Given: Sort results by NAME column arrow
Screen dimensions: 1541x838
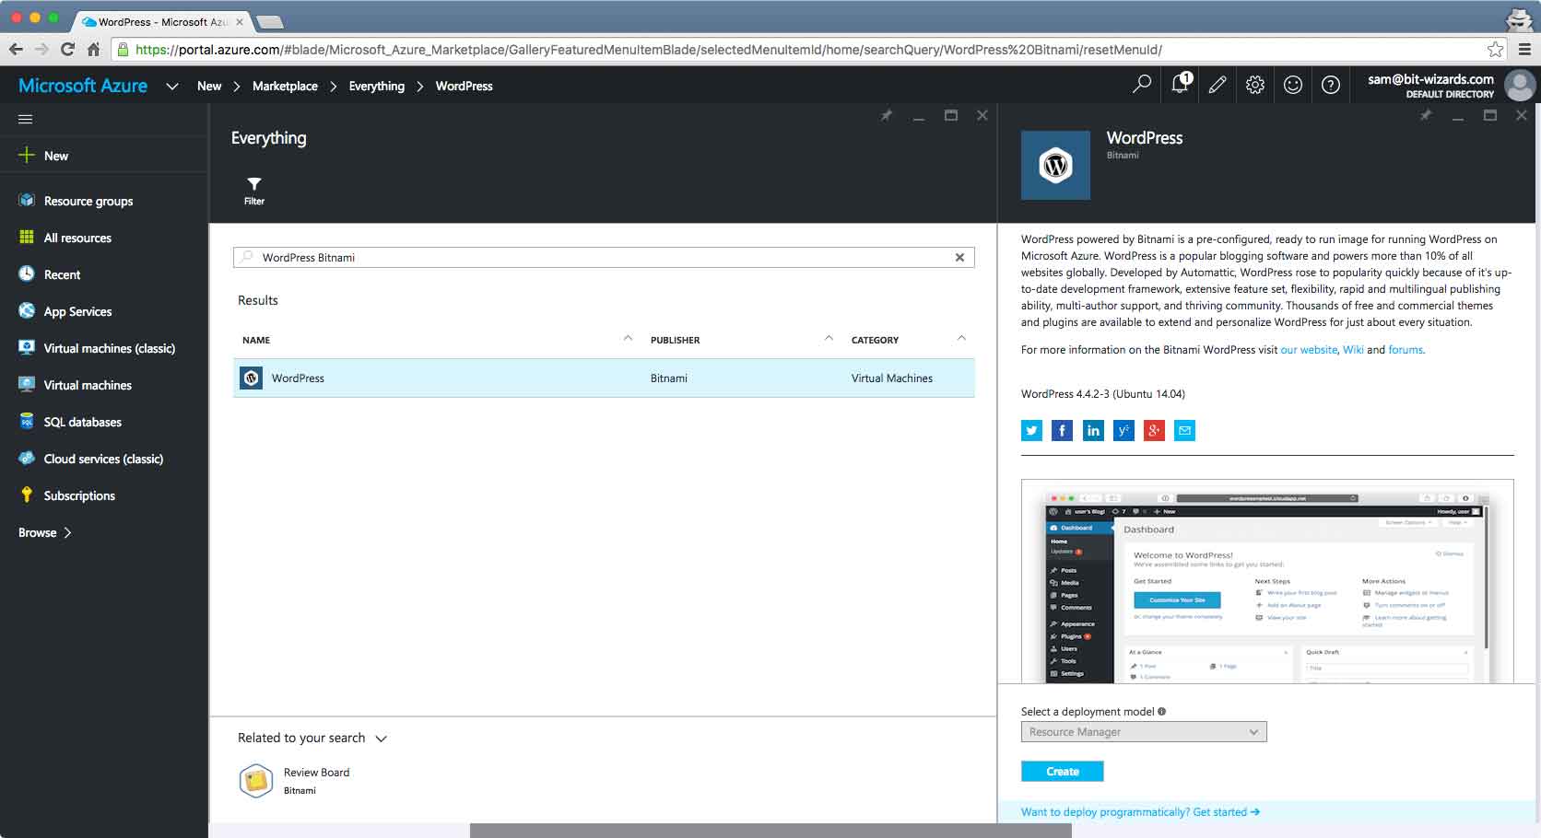Looking at the screenshot, I should click(628, 339).
